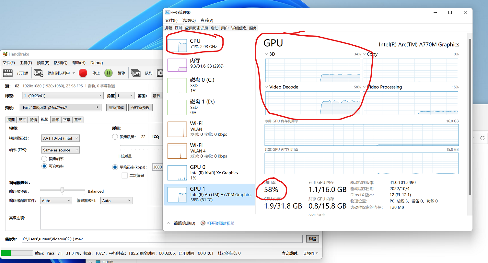The image size is (488, 263).
Task: Select GPU 0 Intel Iris Xe Graphics
Action: tap(210, 173)
